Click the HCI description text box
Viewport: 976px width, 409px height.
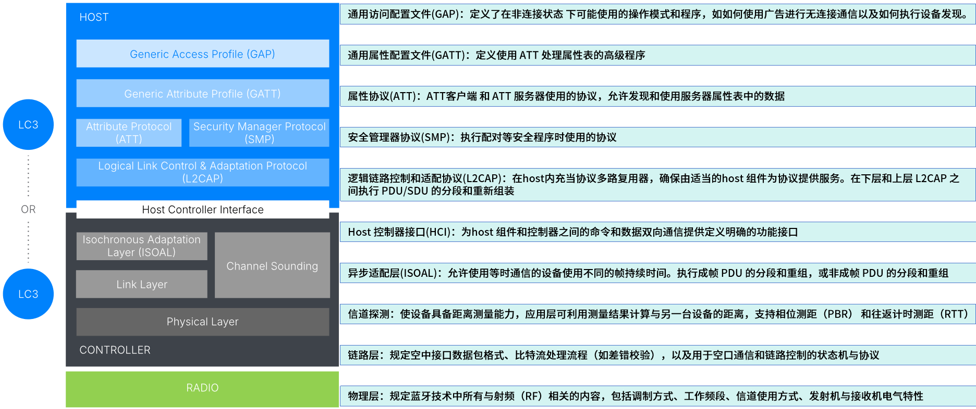click(657, 232)
